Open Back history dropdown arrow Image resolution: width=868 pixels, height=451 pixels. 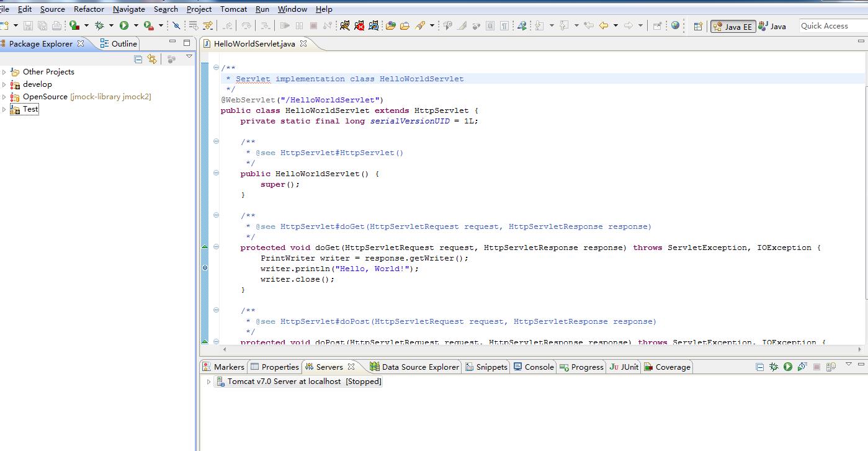pyautogui.click(x=615, y=25)
